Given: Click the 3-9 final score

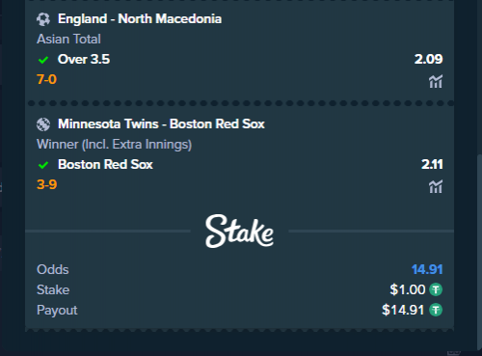Looking at the screenshot, I should 46,184.
